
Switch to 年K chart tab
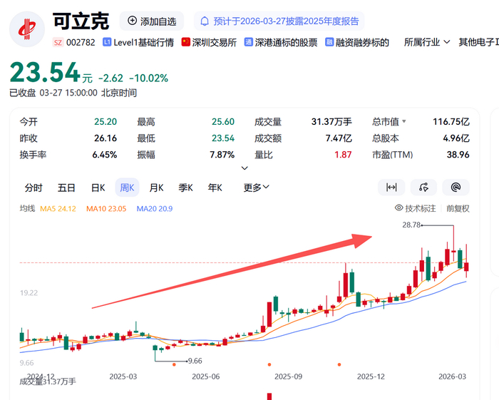[x=215, y=188]
